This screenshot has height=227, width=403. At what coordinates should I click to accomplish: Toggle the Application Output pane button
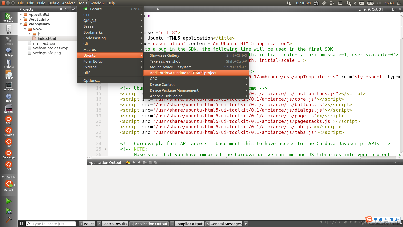[149, 224]
